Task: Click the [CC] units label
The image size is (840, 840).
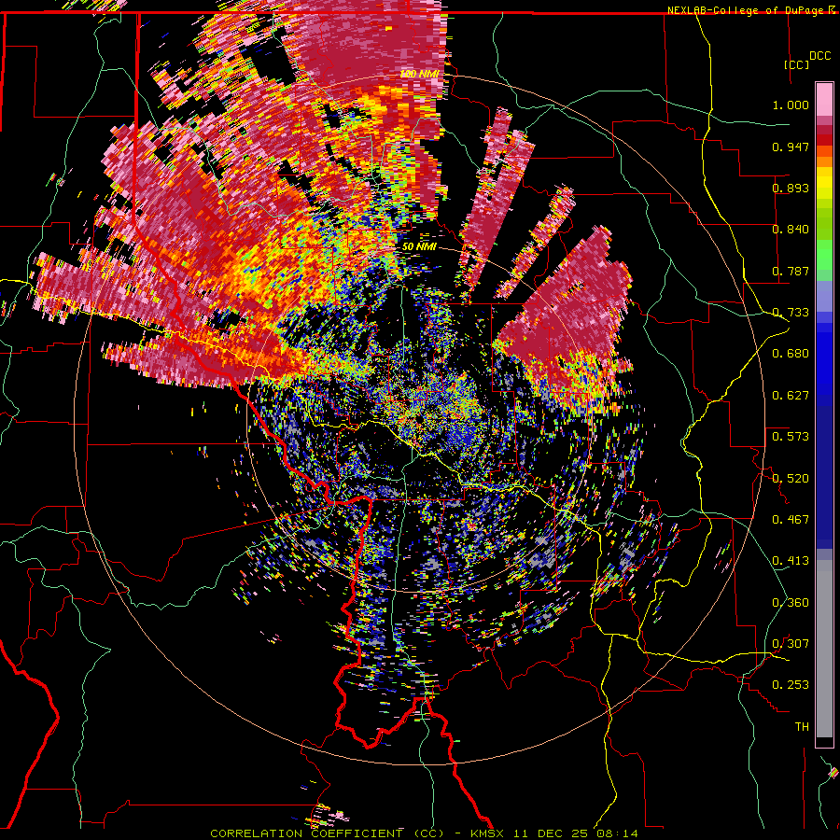Action: (x=796, y=64)
